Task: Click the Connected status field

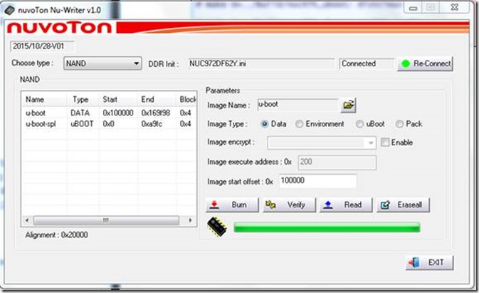Action: tap(367, 64)
